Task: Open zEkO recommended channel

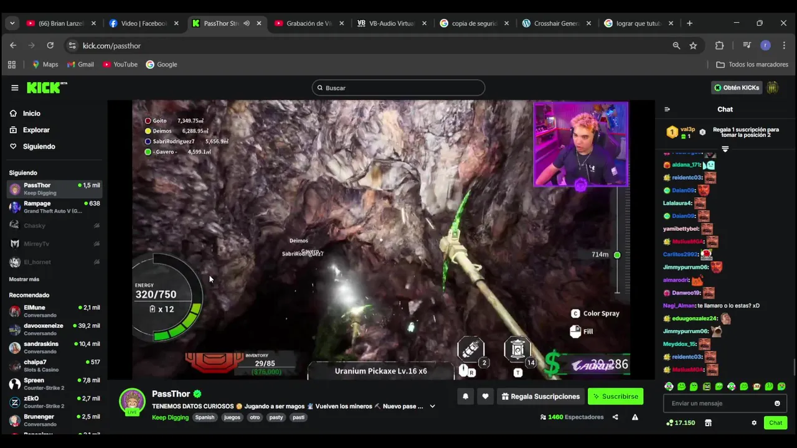Action: click(55, 402)
